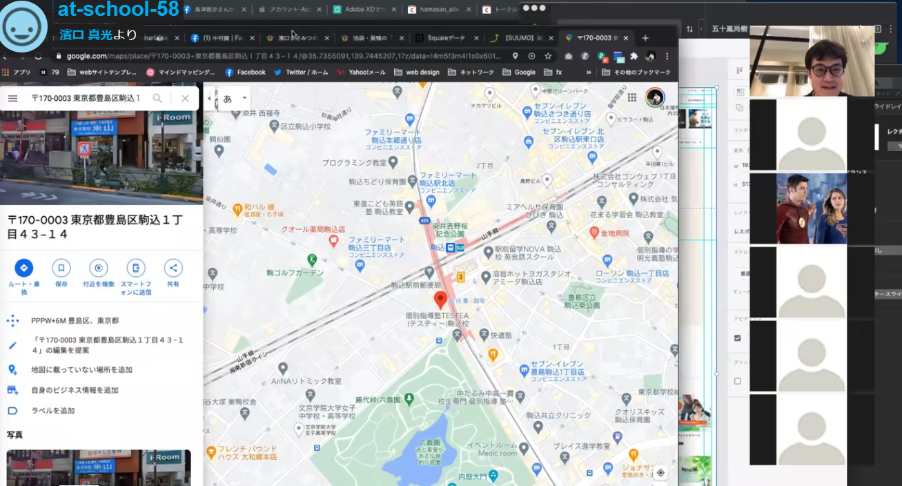Open the street view photo at the panel top
This screenshot has width=902, height=486.
101,158
